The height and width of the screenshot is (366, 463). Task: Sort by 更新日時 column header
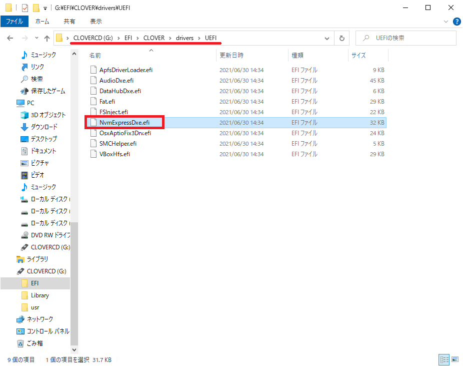(x=231, y=56)
